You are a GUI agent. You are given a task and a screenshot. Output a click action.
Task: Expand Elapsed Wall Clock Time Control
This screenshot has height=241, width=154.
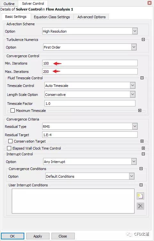point(143,148)
